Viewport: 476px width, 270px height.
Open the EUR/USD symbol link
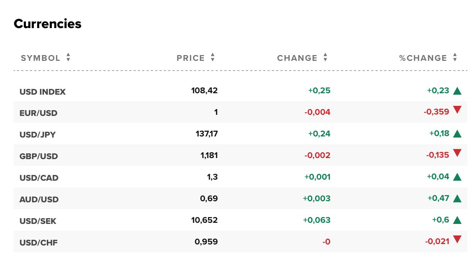point(39,113)
